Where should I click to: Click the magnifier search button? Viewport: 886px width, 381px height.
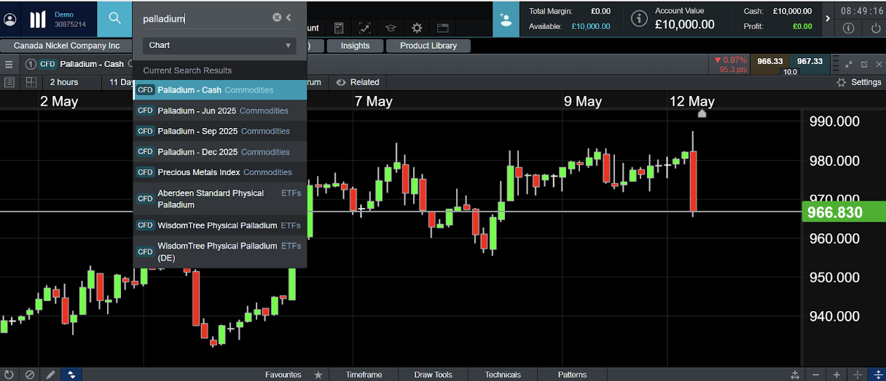coord(114,19)
